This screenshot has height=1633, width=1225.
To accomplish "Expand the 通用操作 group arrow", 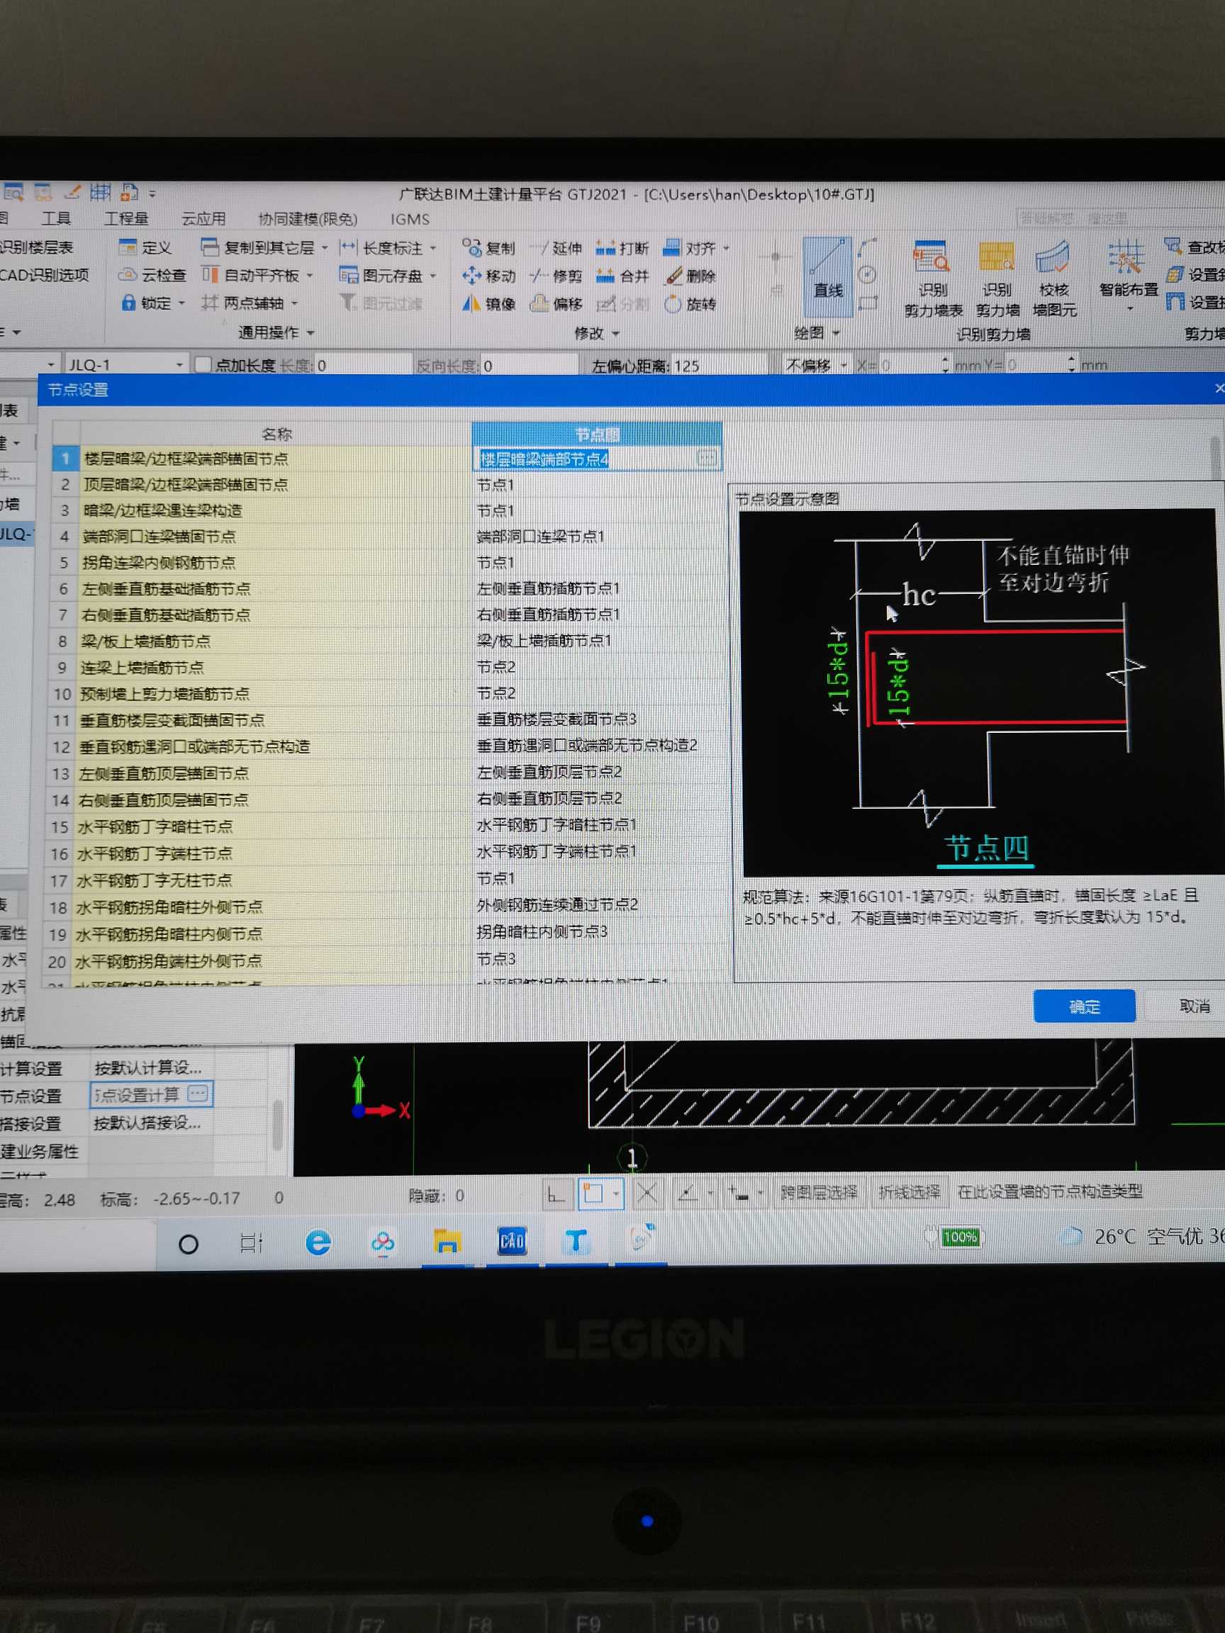I will click(311, 333).
